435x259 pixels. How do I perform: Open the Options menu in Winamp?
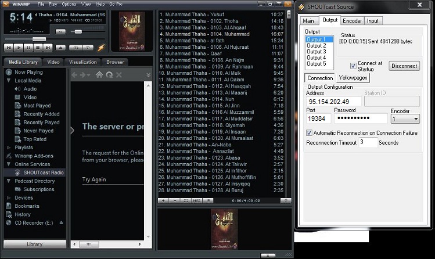69,4
